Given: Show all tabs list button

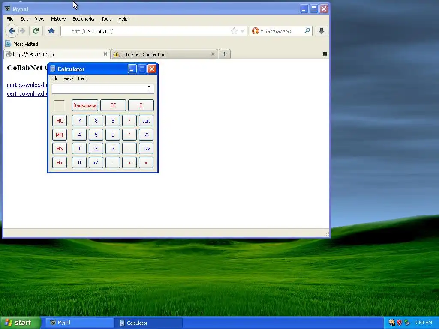Looking at the screenshot, I should coord(325,54).
